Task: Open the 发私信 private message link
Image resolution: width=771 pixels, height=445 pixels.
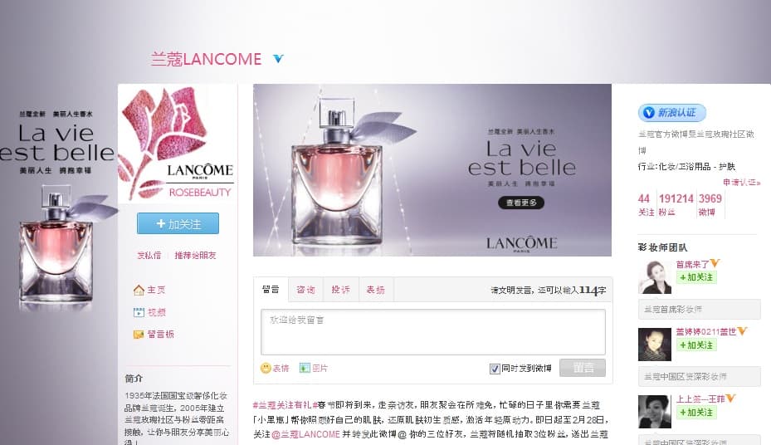Action: coord(149,255)
